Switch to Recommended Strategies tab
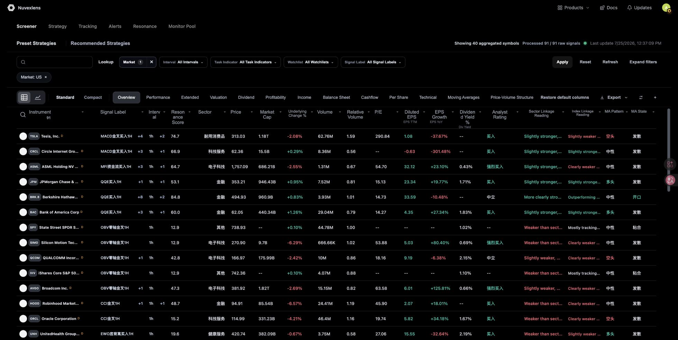 (x=100, y=43)
